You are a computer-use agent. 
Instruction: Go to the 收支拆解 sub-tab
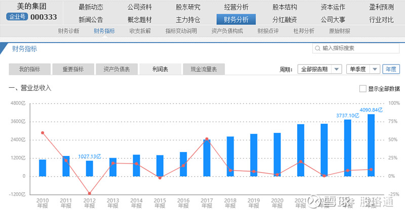tap(140, 31)
